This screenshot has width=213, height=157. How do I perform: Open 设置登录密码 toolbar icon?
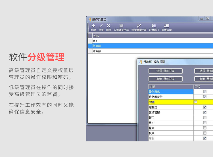(x=121, y=26)
